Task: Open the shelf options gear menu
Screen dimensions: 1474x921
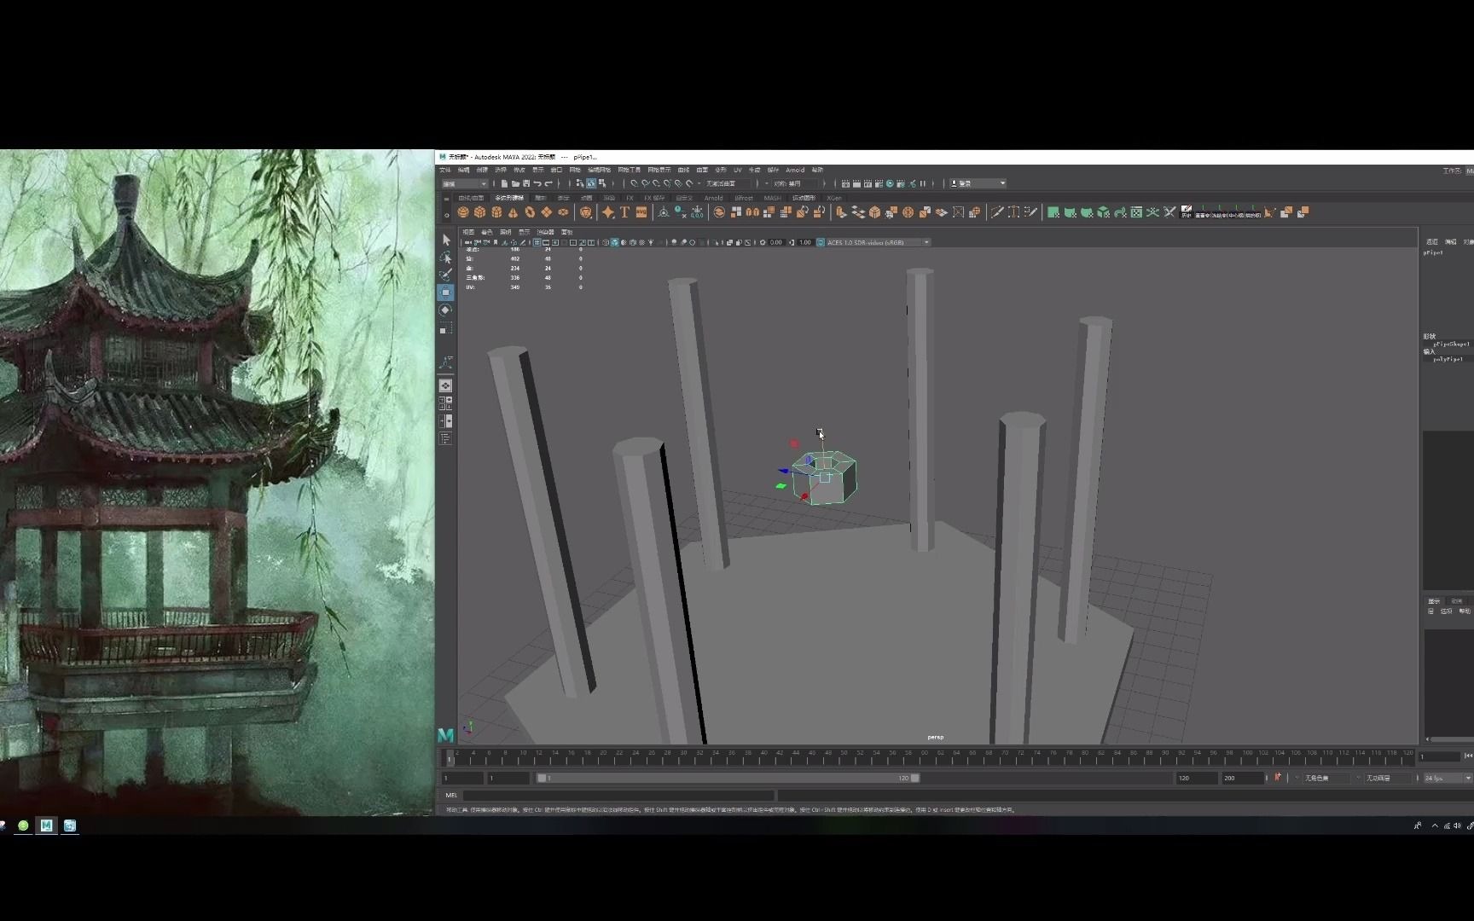Action: 446,216
